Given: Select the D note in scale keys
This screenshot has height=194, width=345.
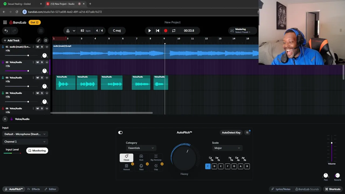Looking at the screenshot, I should (214, 166).
